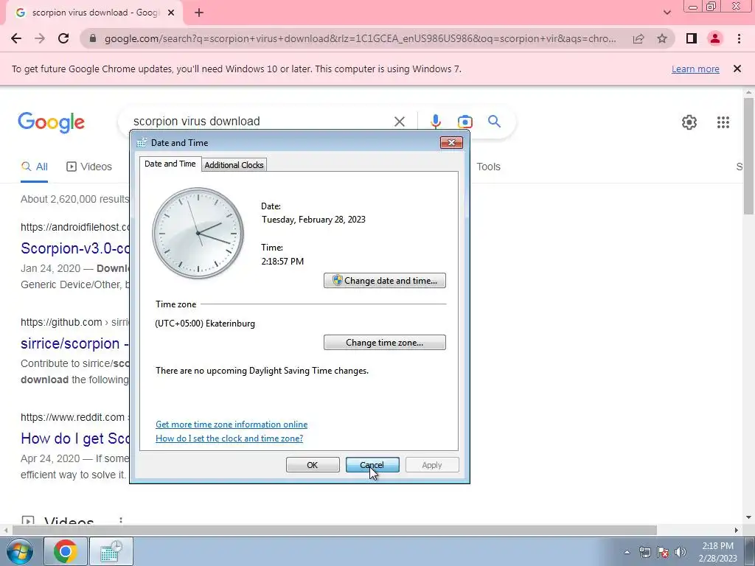Open the more options dots beside Videos section
The width and height of the screenshot is (755, 566).
coord(121,521)
